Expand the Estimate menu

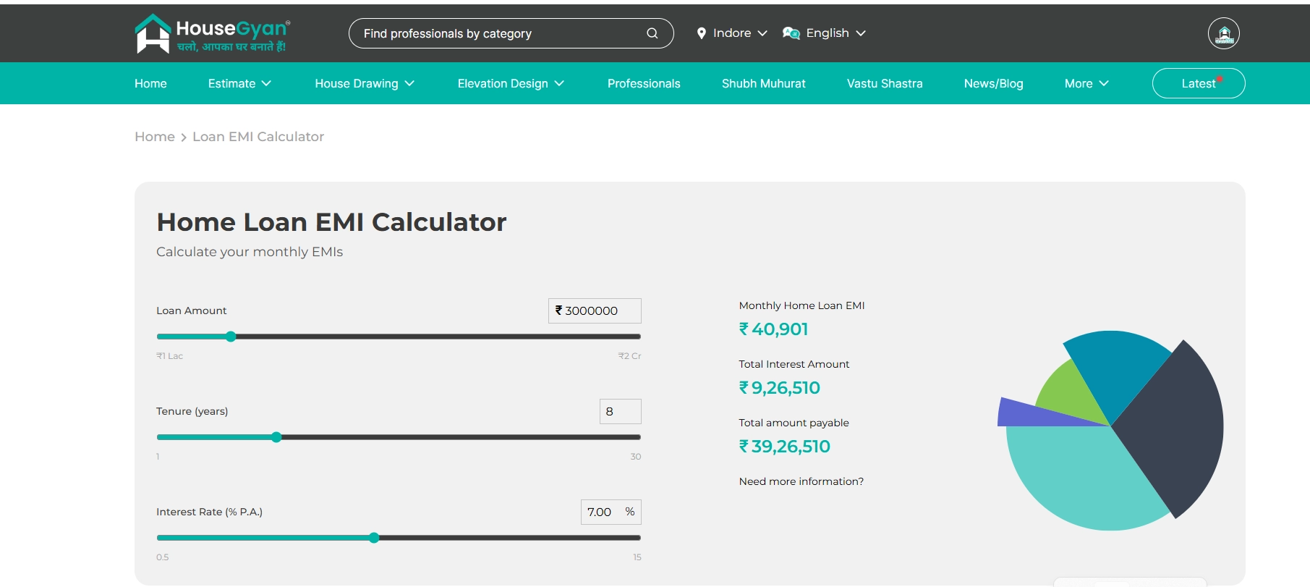point(239,83)
